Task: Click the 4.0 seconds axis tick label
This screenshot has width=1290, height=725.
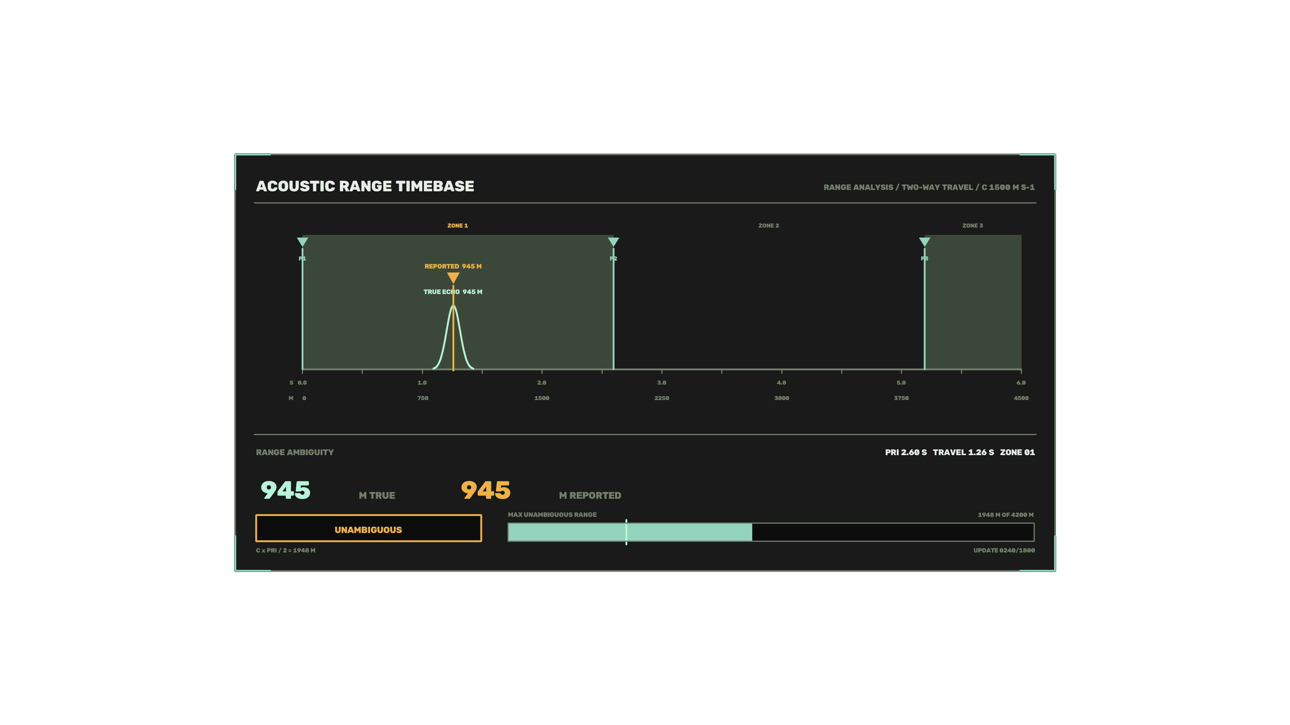Action: 782,383
